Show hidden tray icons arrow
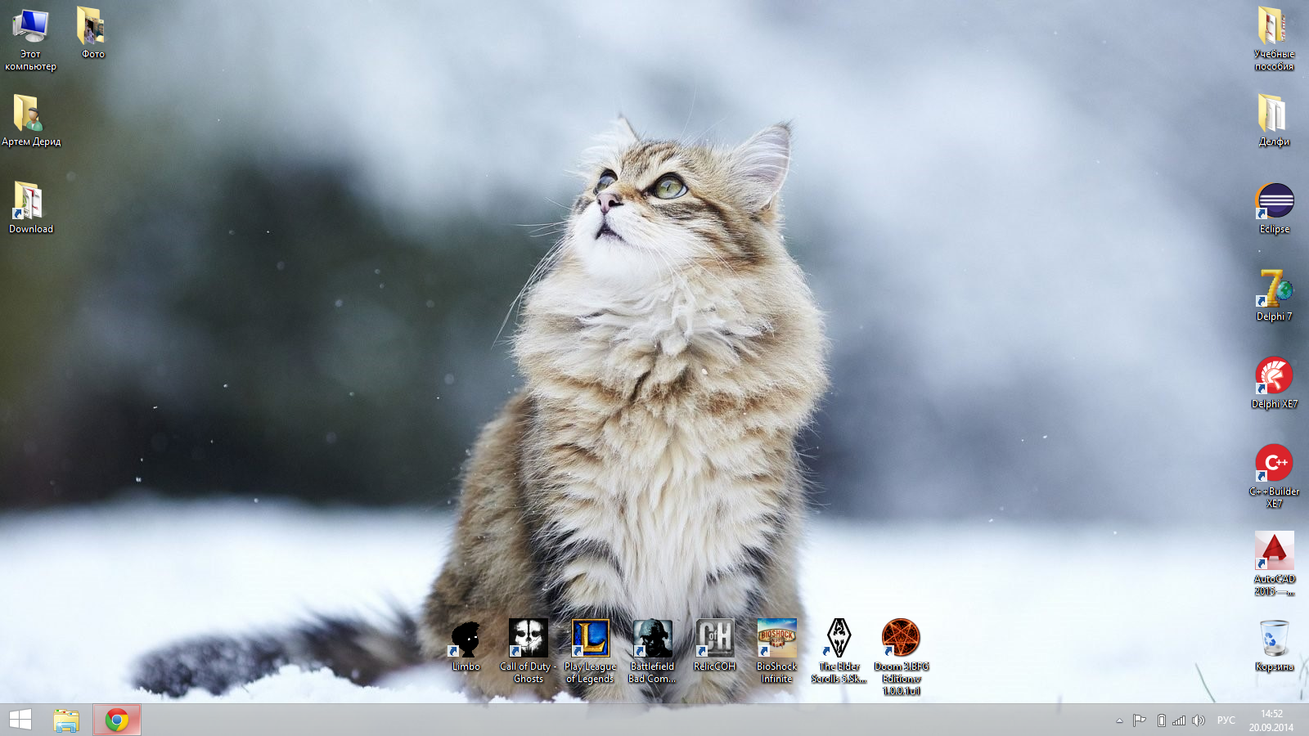This screenshot has height=736, width=1309. (x=1119, y=720)
